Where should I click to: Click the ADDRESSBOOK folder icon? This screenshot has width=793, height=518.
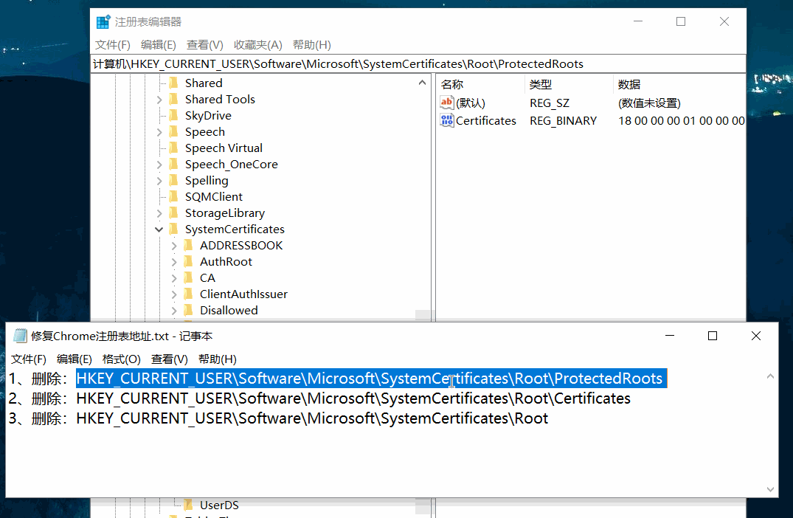[189, 245]
